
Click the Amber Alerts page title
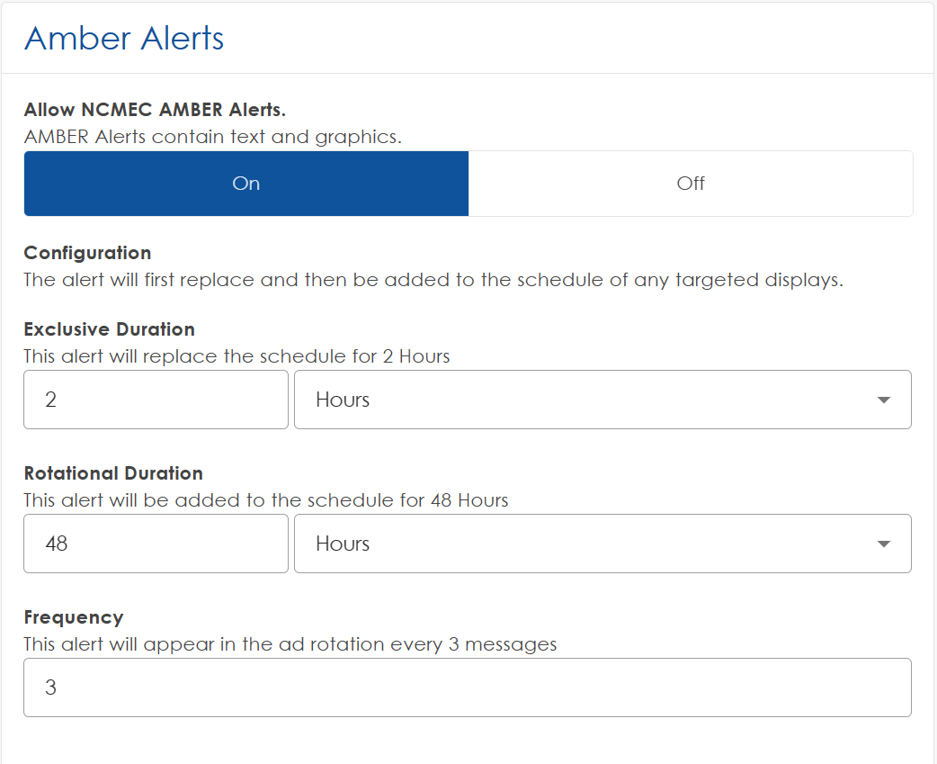[123, 38]
